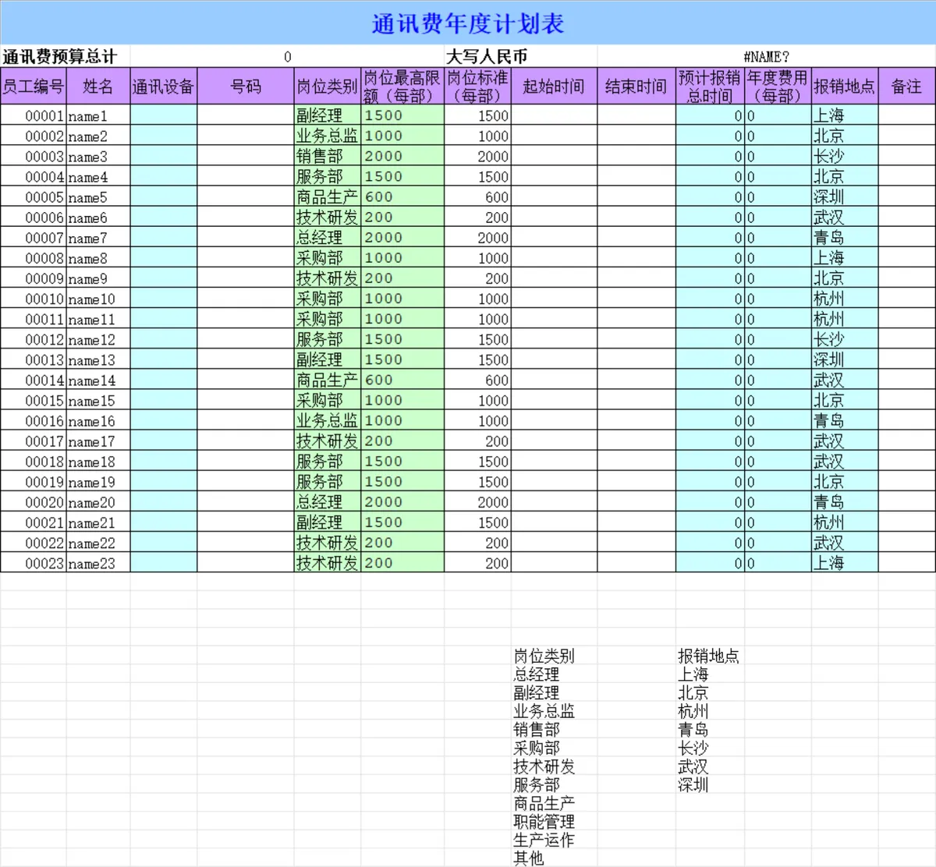This screenshot has height=867, width=936.
Task: Click the title 通讯费年度计划表
Action: click(467, 23)
